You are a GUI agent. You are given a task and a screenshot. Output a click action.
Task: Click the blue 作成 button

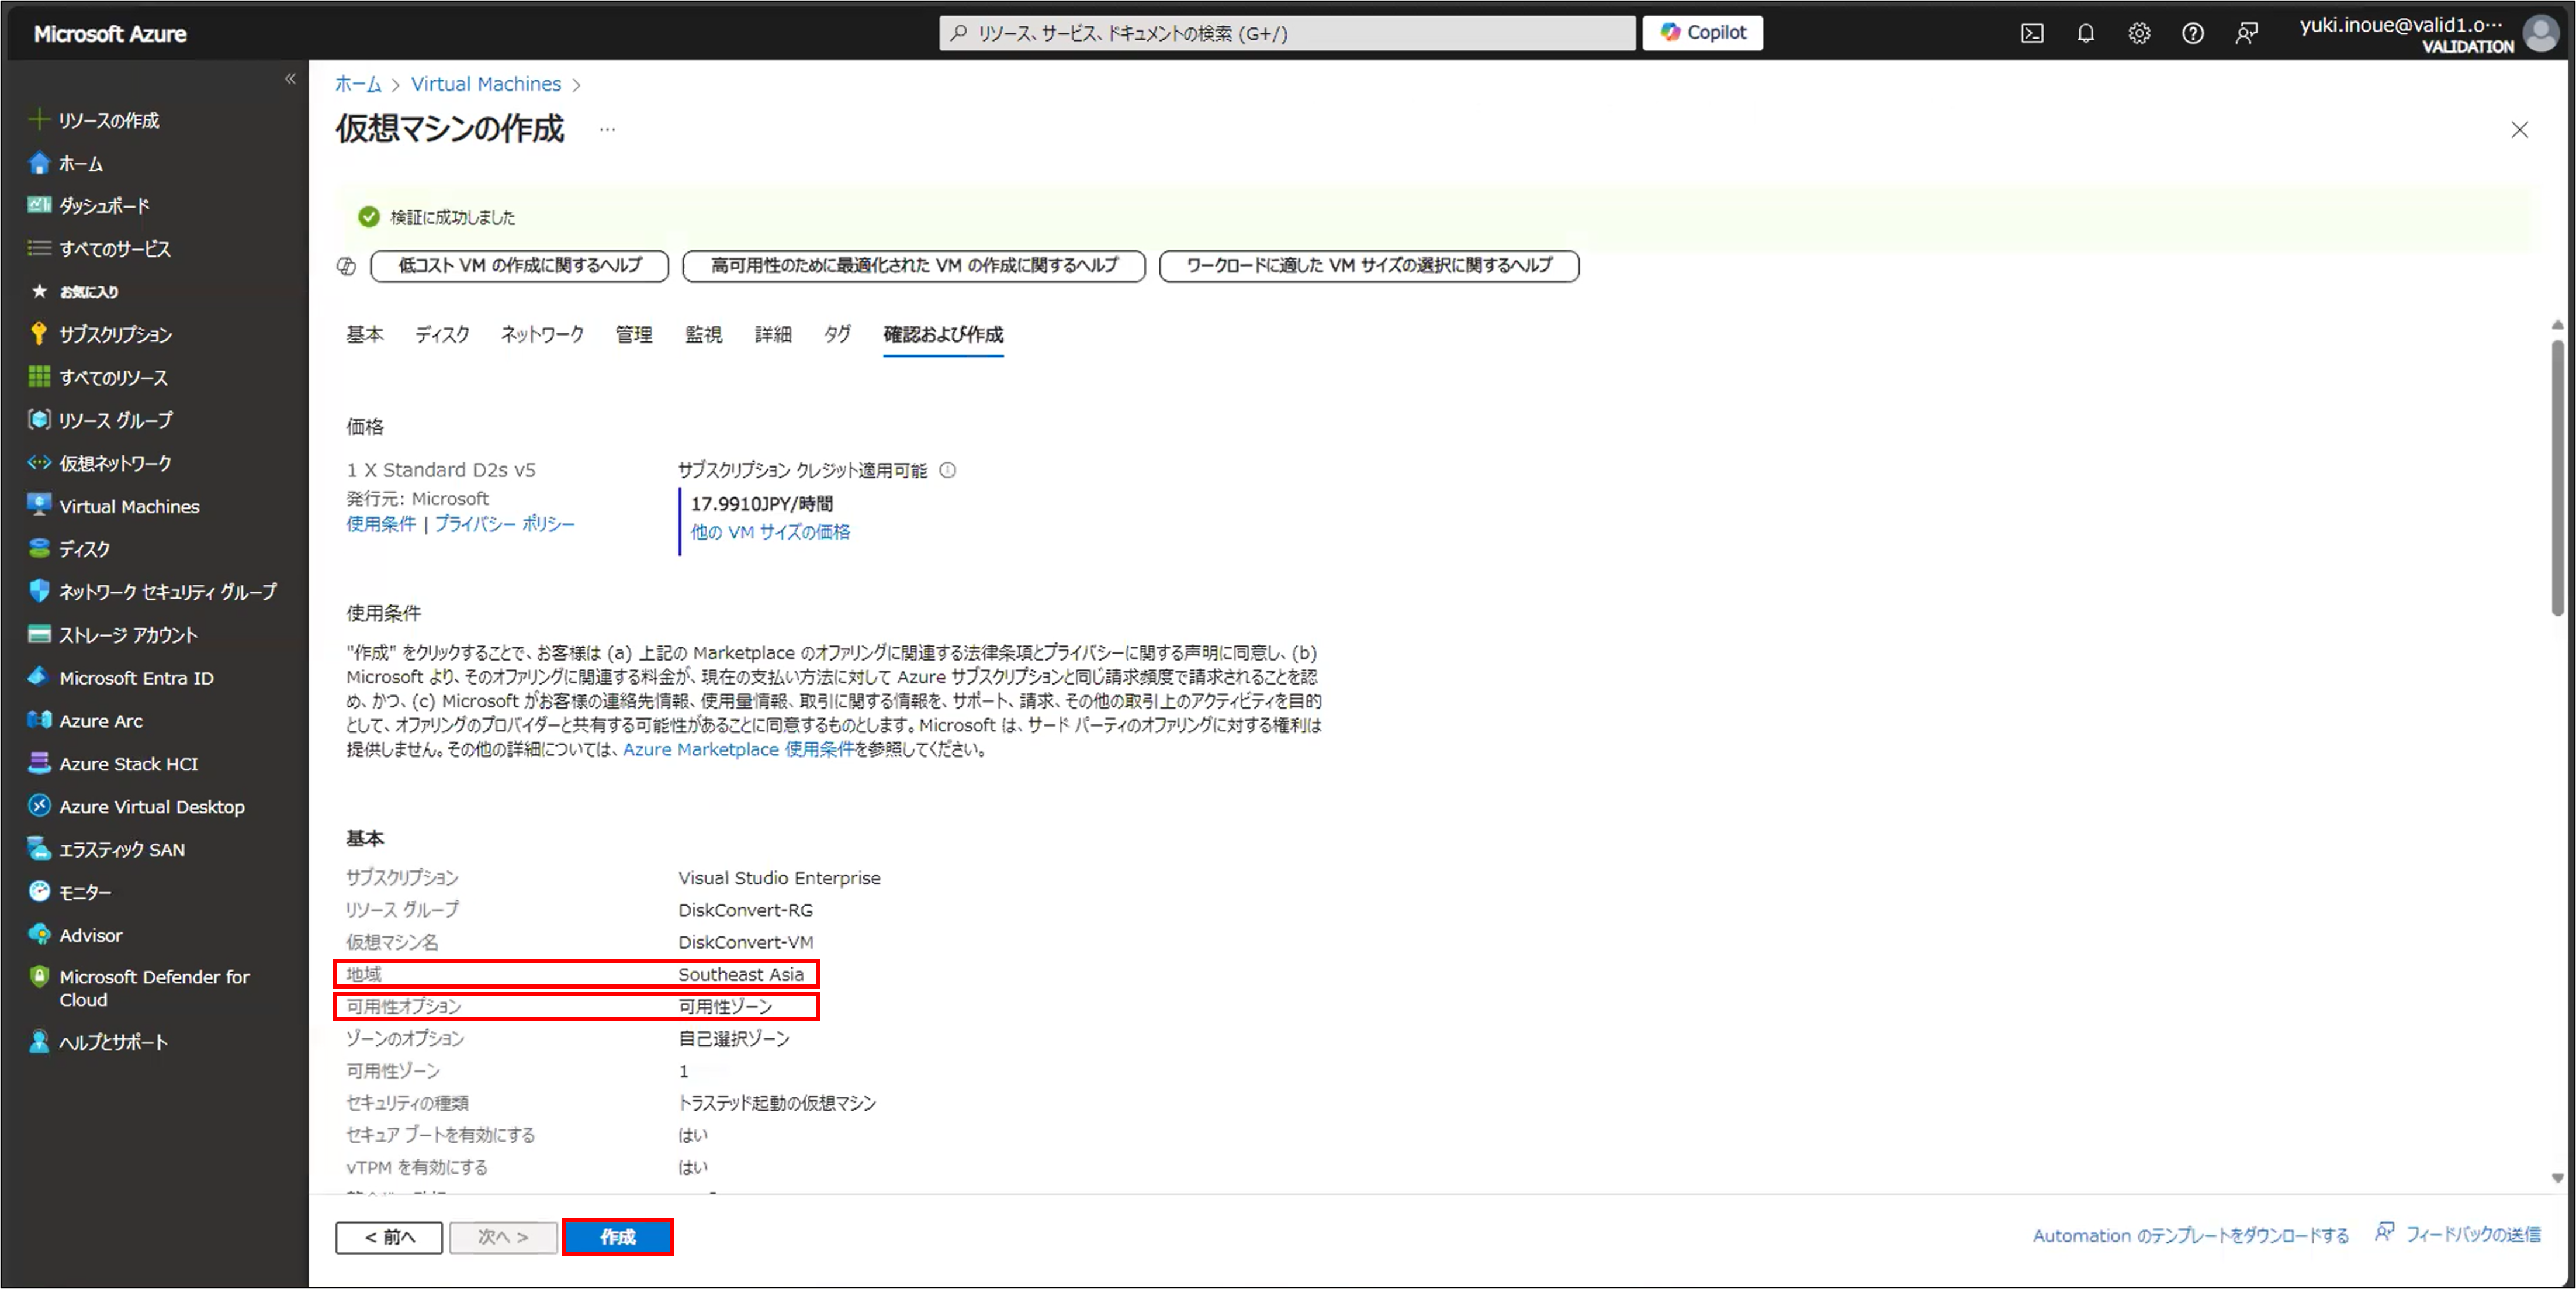pos(617,1237)
